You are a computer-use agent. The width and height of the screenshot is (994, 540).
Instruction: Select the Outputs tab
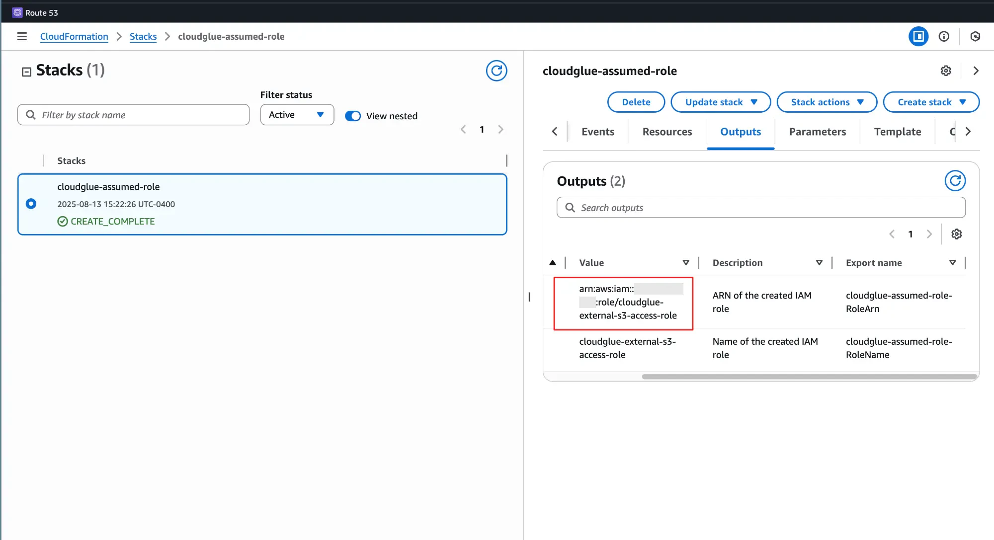[741, 132]
